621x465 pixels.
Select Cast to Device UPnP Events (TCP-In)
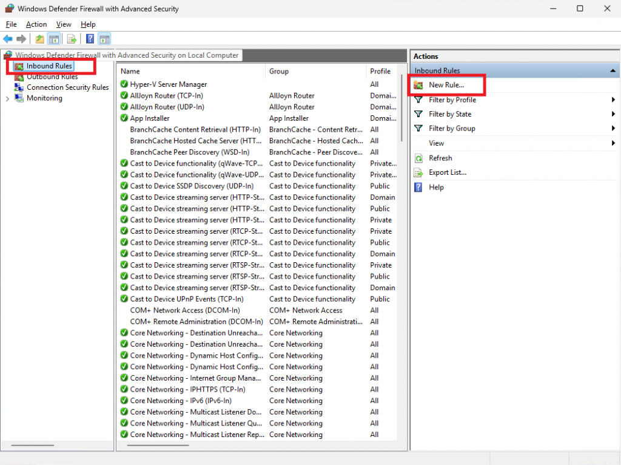tap(187, 299)
